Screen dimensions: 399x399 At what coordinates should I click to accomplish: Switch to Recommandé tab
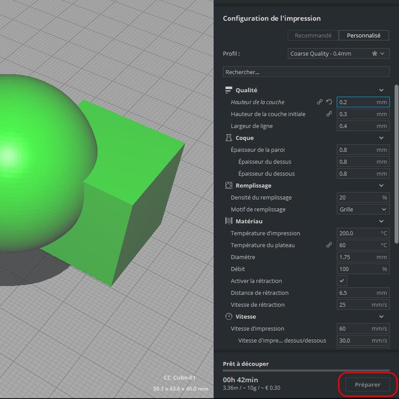[313, 35]
